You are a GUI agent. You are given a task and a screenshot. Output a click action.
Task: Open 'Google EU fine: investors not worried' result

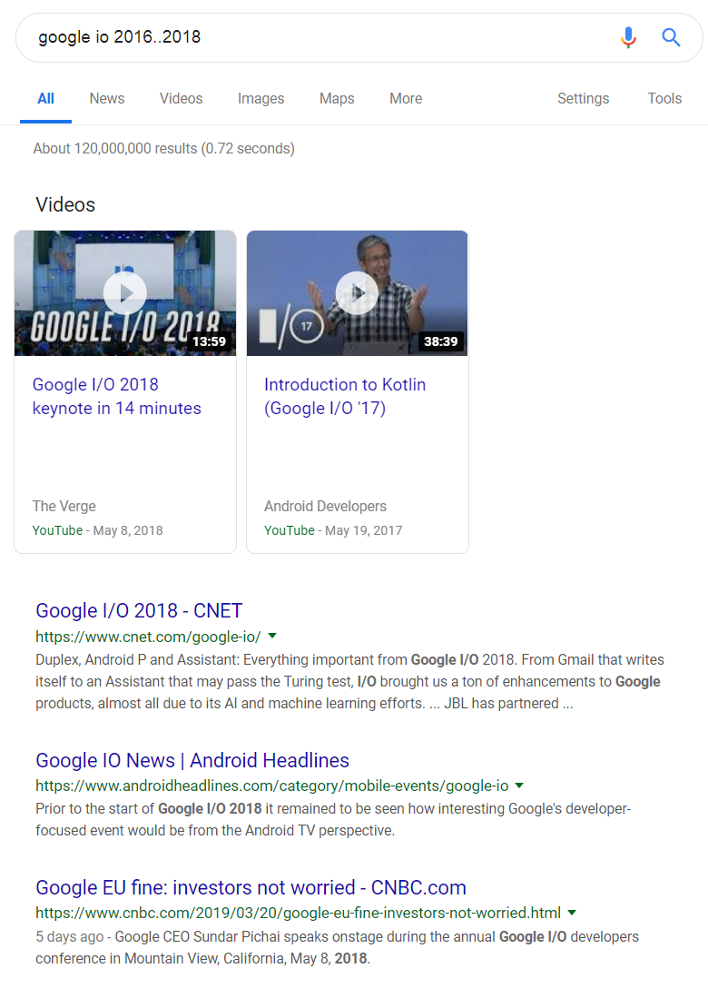[251, 887]
